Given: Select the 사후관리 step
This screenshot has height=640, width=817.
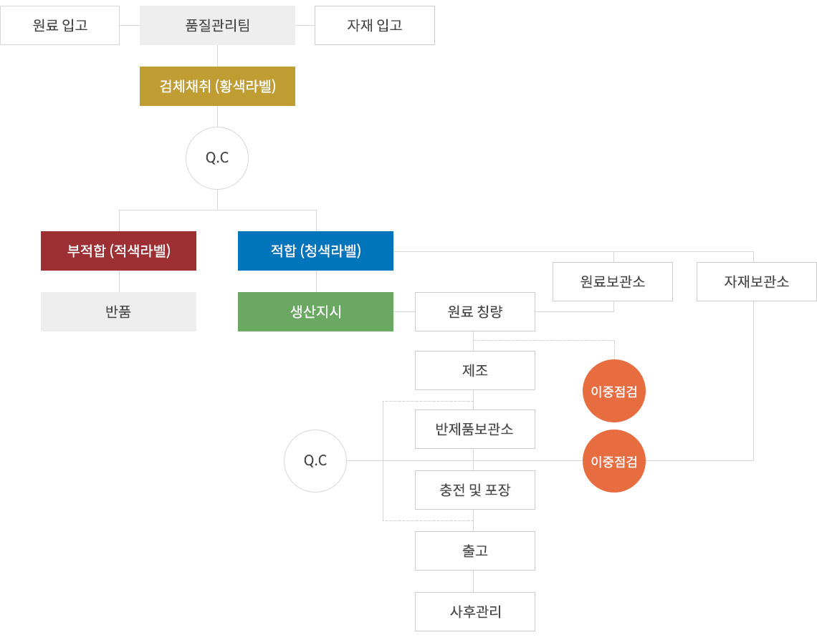Looking at the screenshot, I should point(475,612).
